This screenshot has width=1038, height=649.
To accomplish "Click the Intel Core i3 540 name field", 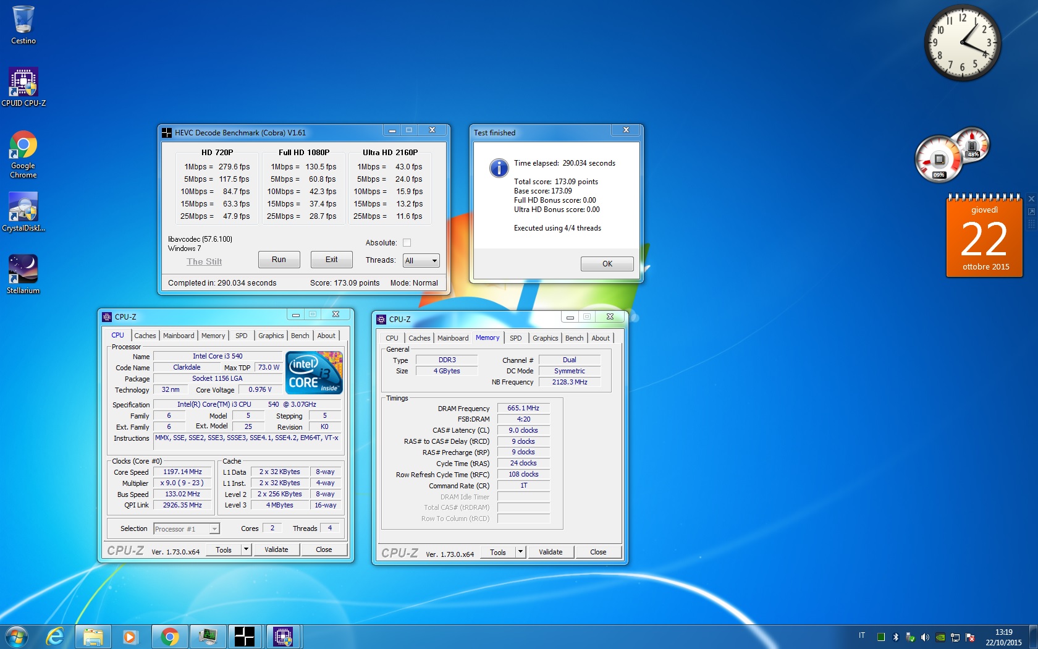I will click(x=217, y=357).
